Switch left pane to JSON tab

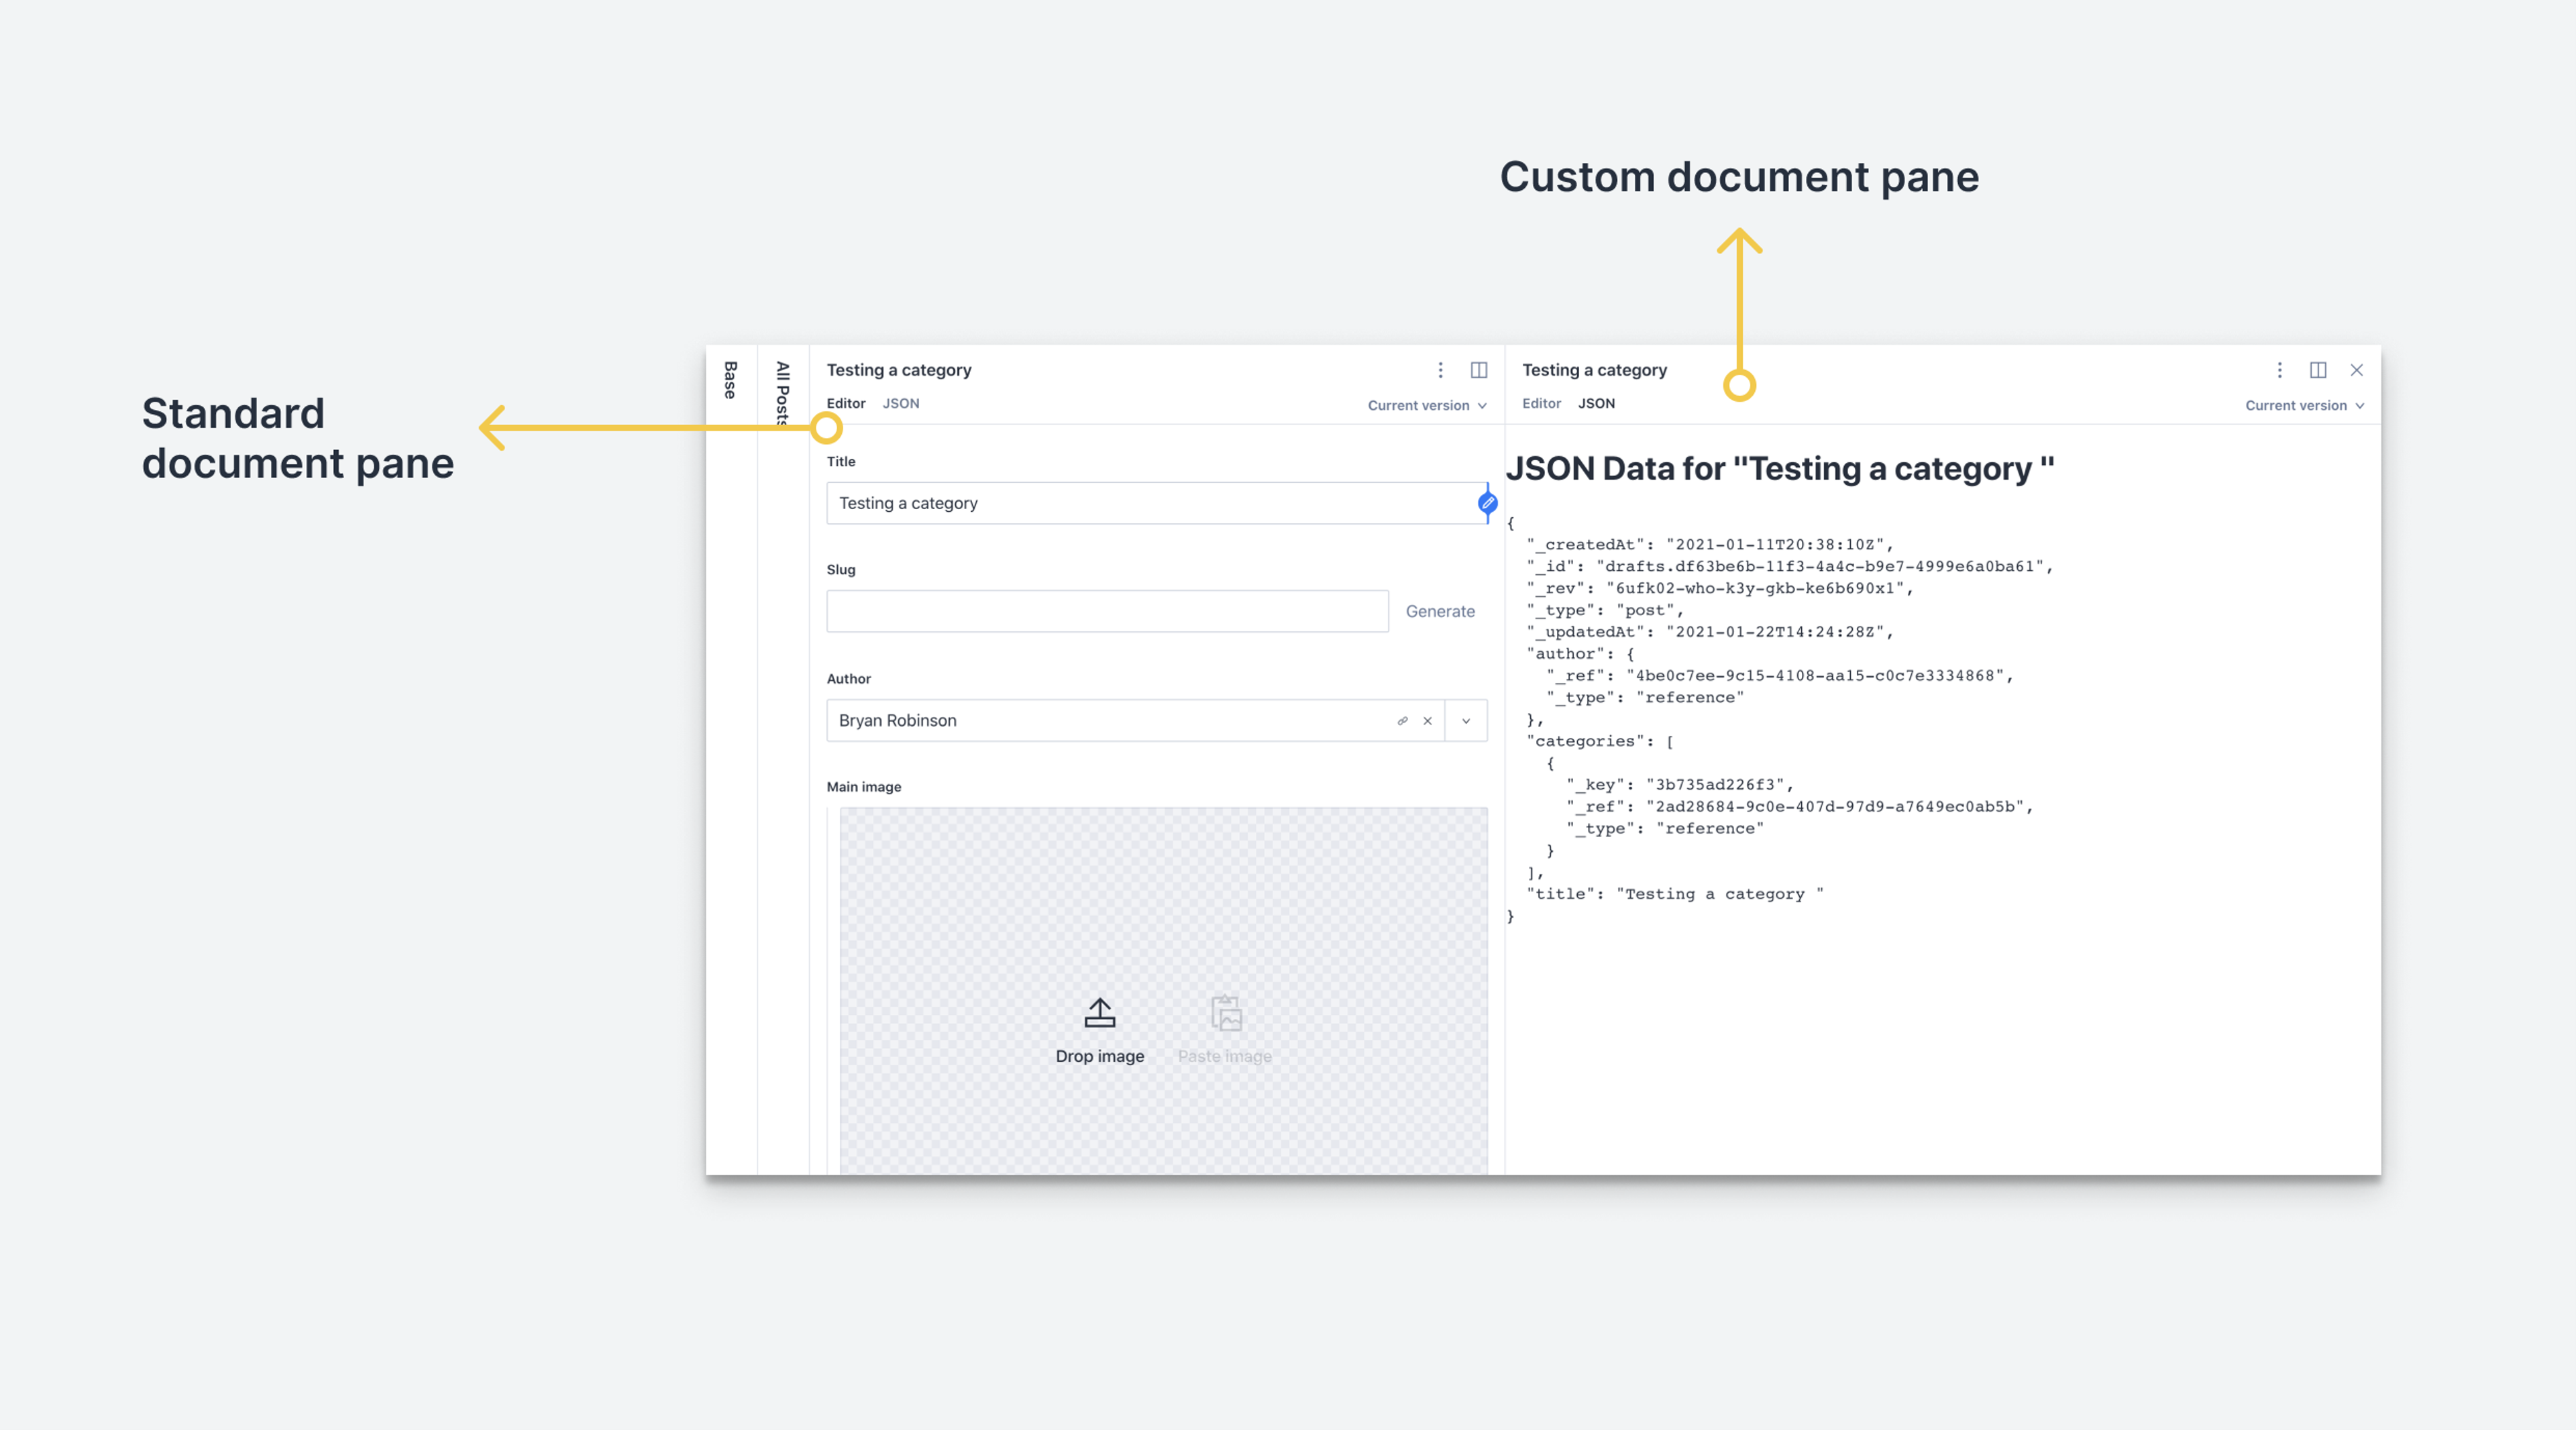click(900, 403)
